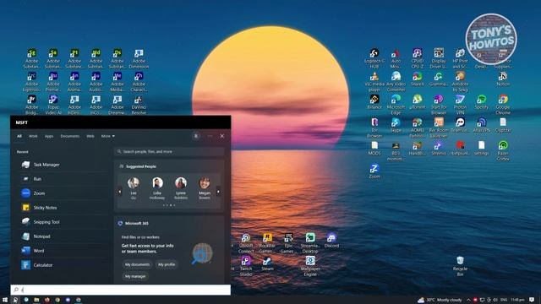Viewport: 541px width, 304px height.
Task: Select the Recycle Bin desktop icon
Action: (x=460, y=266)
